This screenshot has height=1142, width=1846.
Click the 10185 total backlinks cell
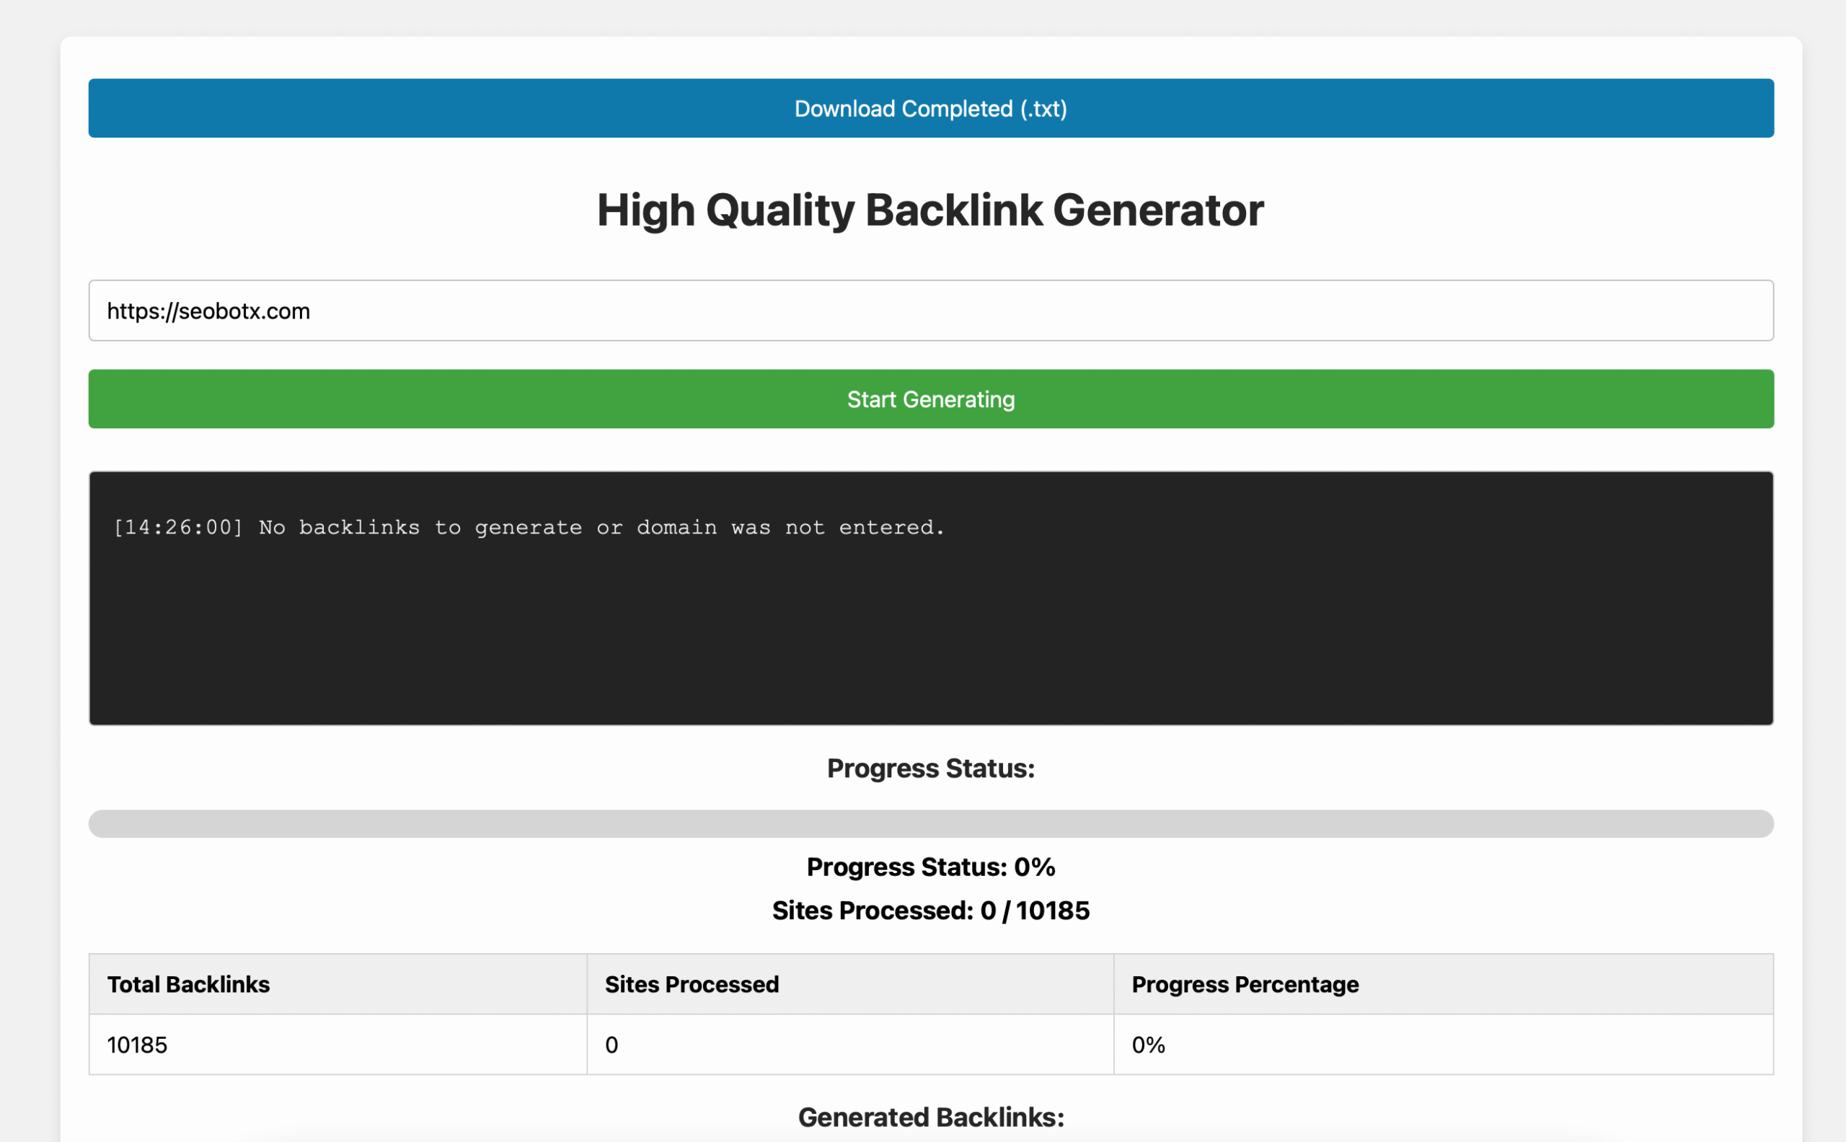[x=338, y=1045]
